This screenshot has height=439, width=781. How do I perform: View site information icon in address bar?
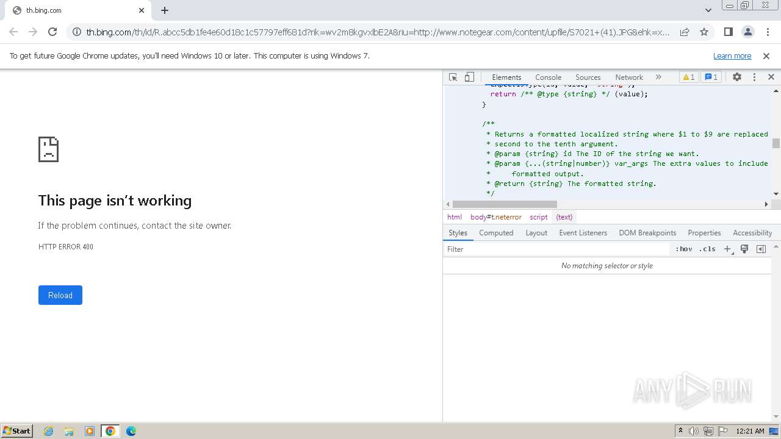[76, 32]
